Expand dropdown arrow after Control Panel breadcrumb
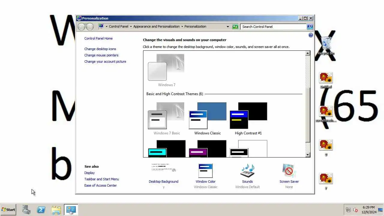The image size is (384, 216). click(131, 26)
